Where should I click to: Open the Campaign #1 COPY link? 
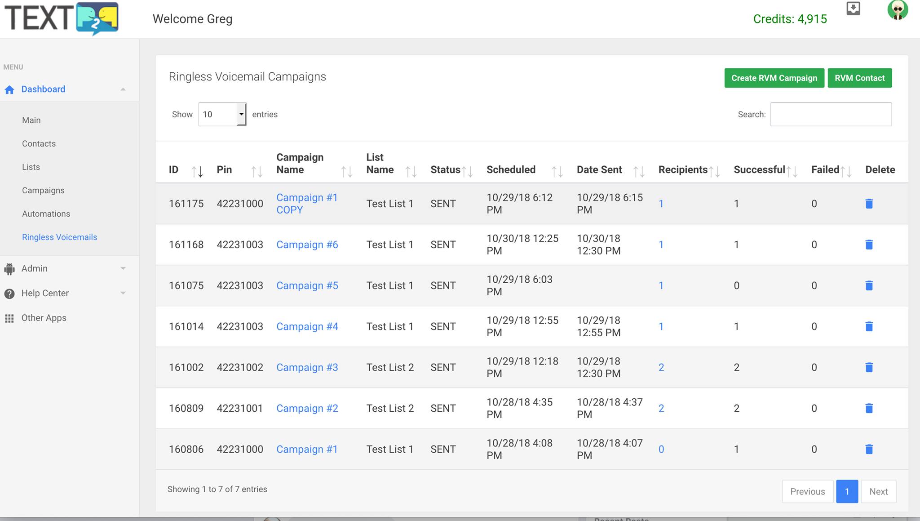point(307,204)
